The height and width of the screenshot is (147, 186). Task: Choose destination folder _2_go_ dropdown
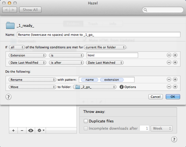point(95,87)
